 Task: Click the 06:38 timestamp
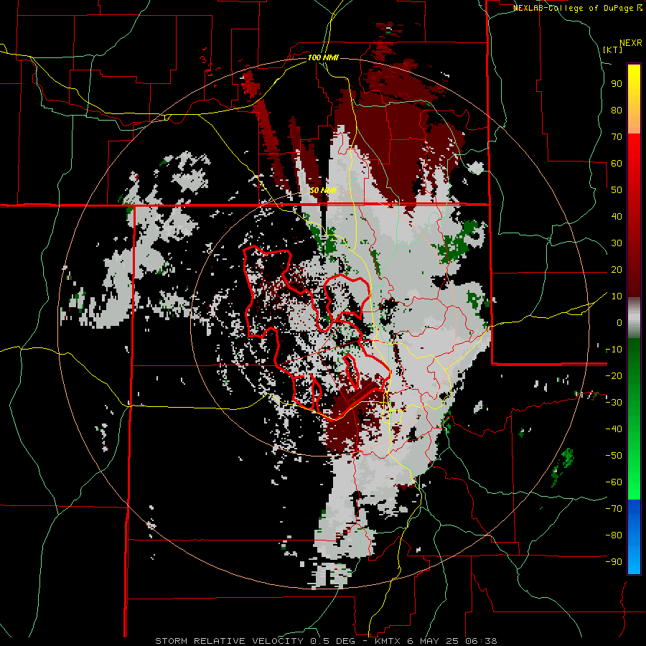coord(482,641)
